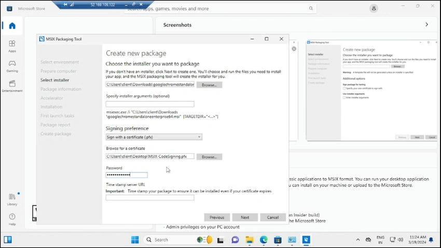Expand Screenshots section chevron

pos(426,25)
